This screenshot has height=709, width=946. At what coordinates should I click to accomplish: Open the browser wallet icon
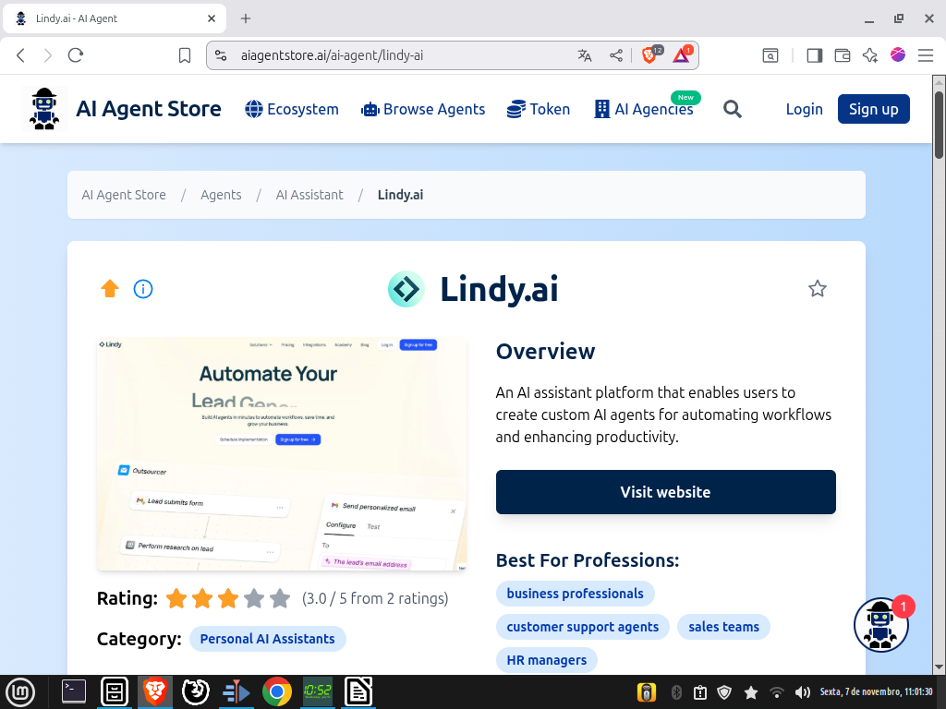pos(842,54)
